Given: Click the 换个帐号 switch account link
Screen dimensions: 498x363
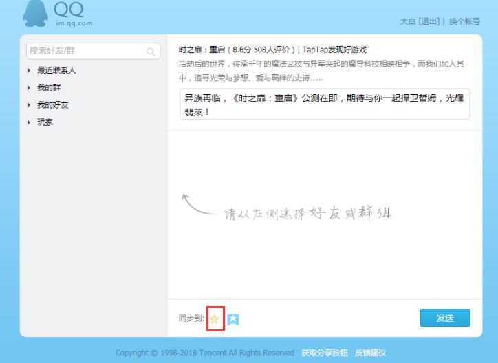Looking at the screenshot, I should (464, 21).
